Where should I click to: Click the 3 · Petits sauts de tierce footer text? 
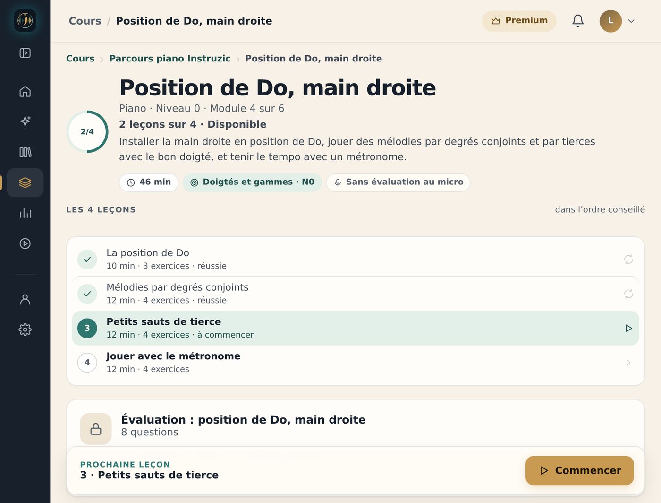(x=149, y=475)
